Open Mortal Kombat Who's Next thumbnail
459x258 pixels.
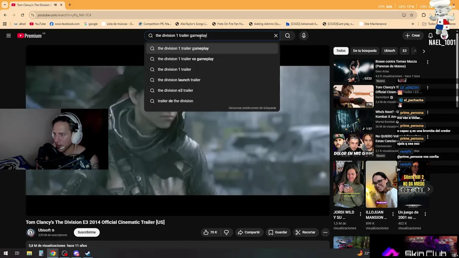click(x=354, y=121)
